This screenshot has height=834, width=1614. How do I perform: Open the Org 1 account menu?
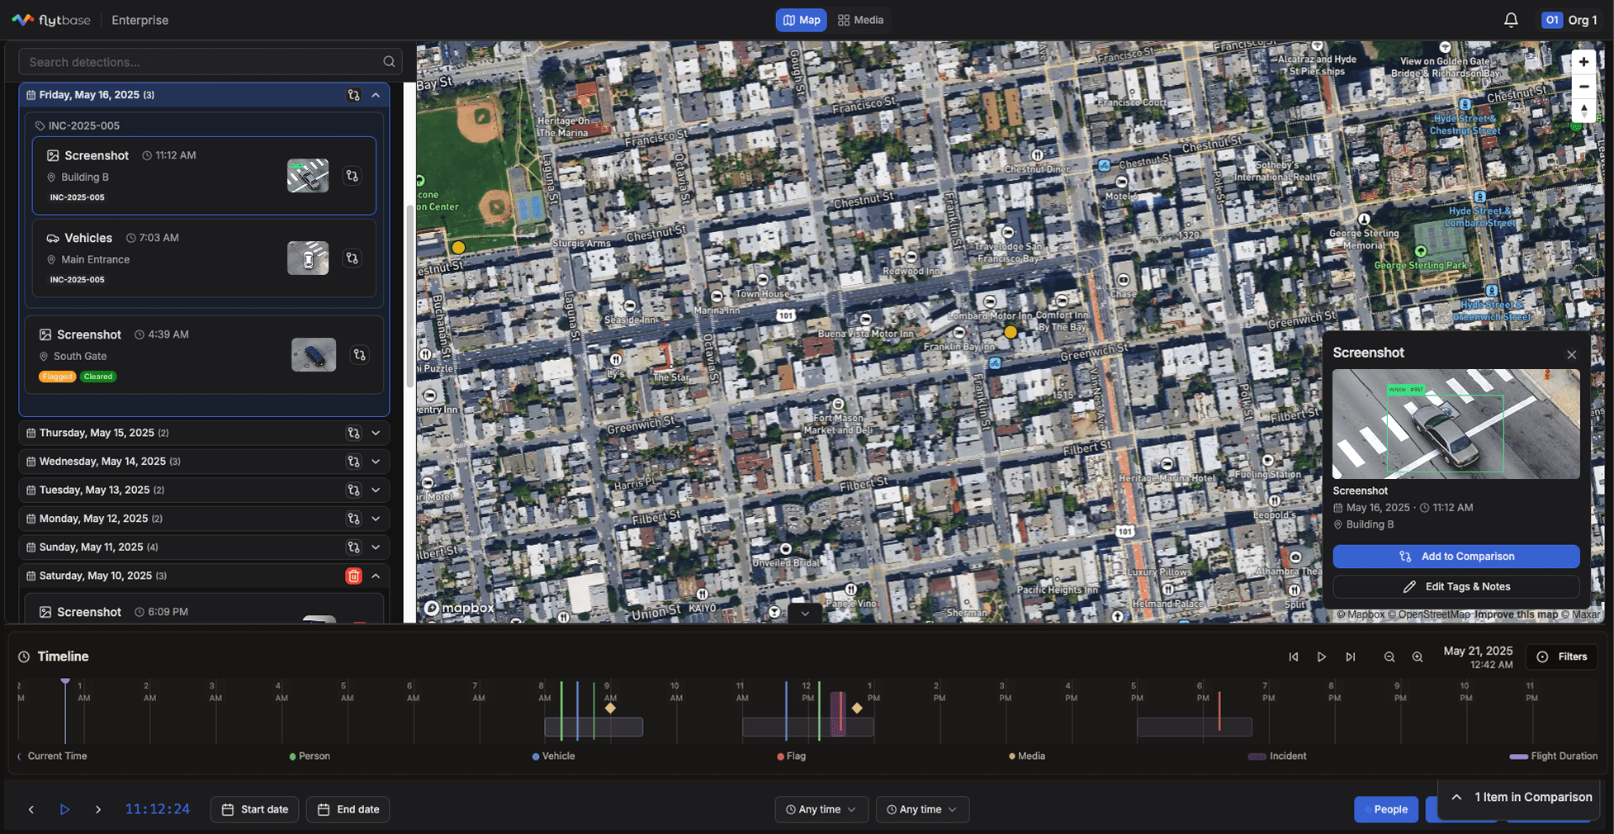[1569, 20]
